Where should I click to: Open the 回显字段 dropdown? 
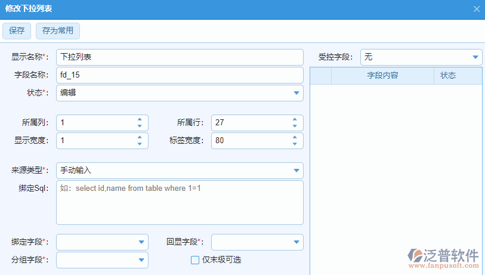tap(296, 242)
